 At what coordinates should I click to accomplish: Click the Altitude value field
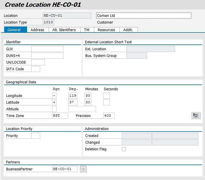point(82,109)
